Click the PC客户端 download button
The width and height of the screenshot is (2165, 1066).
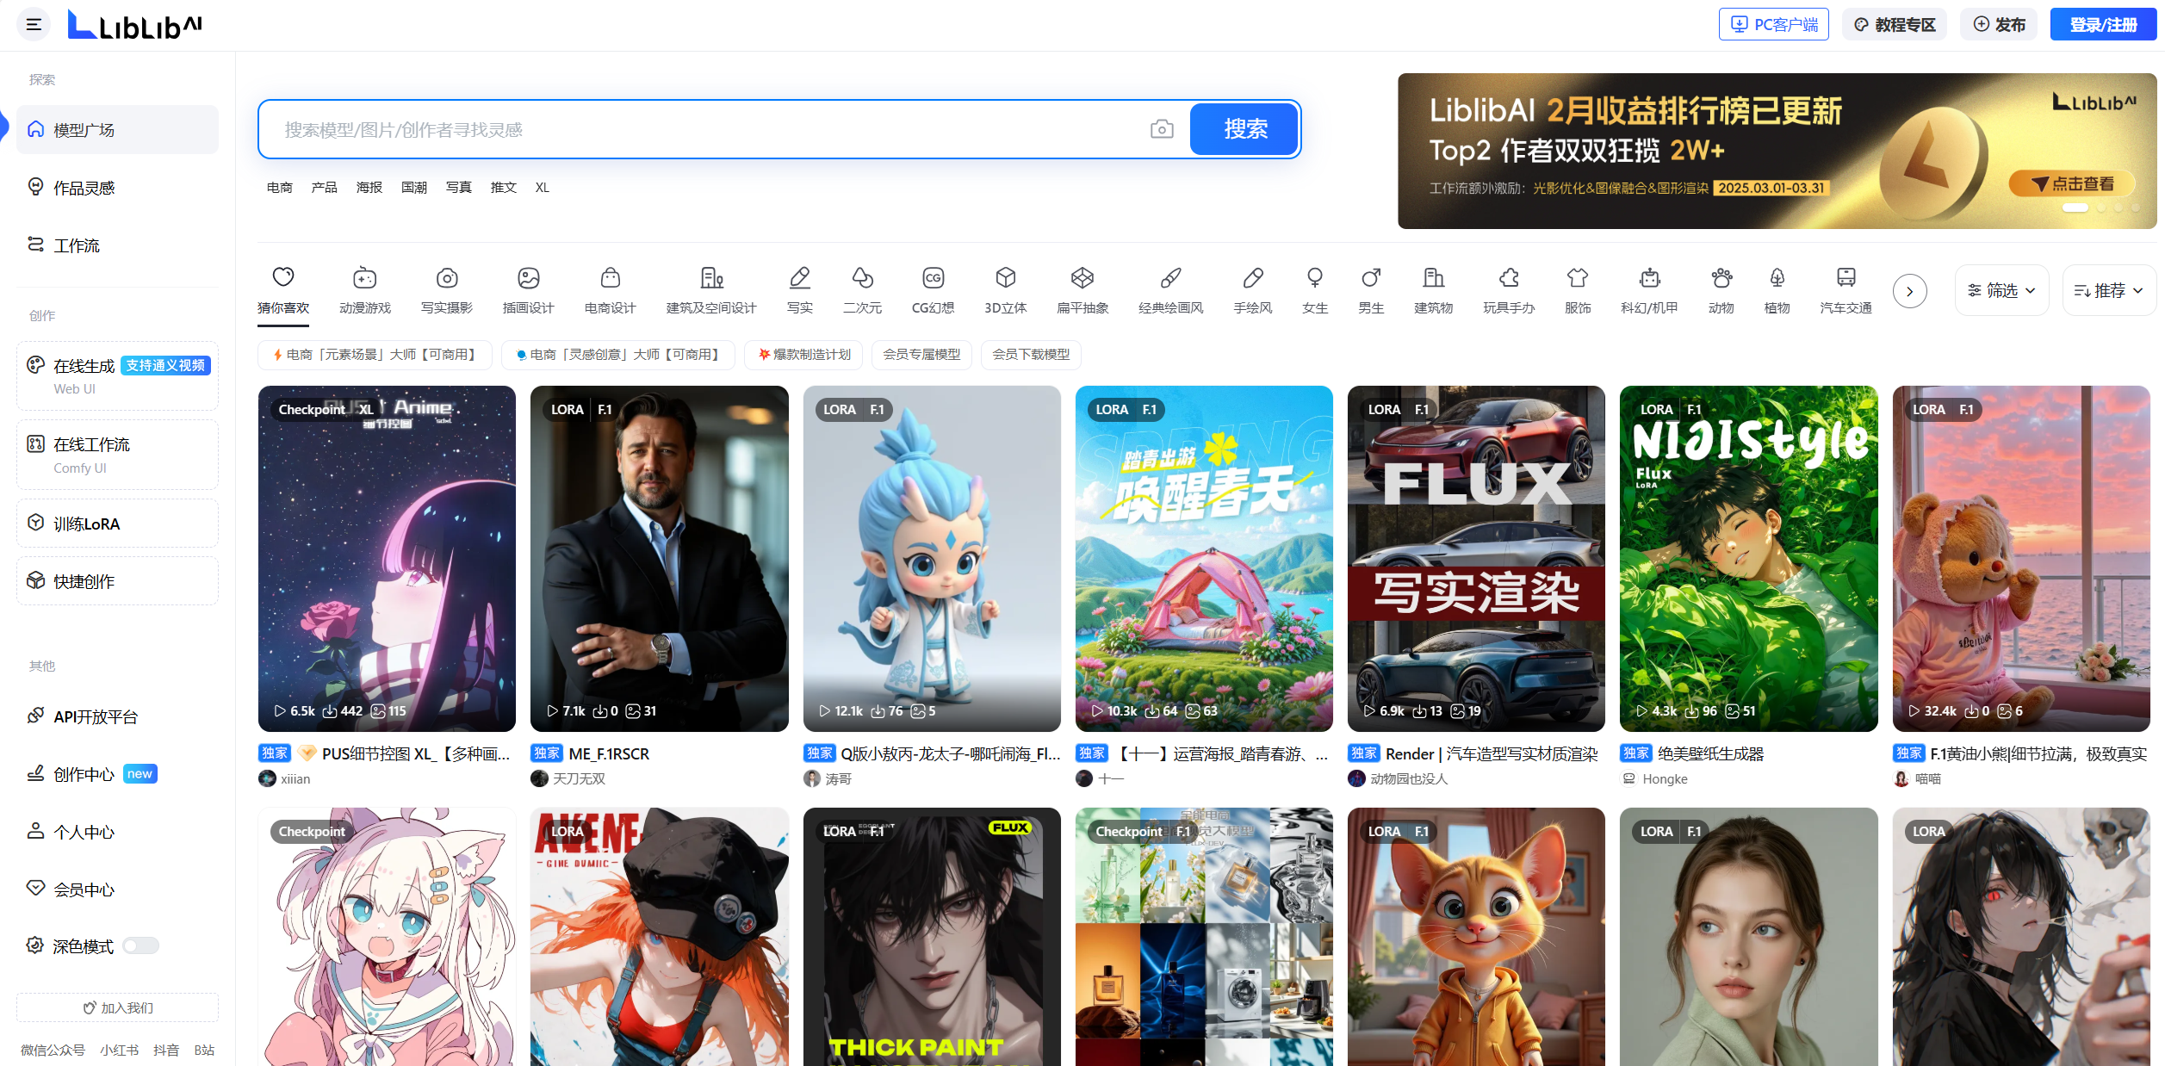coord(1774,24)
